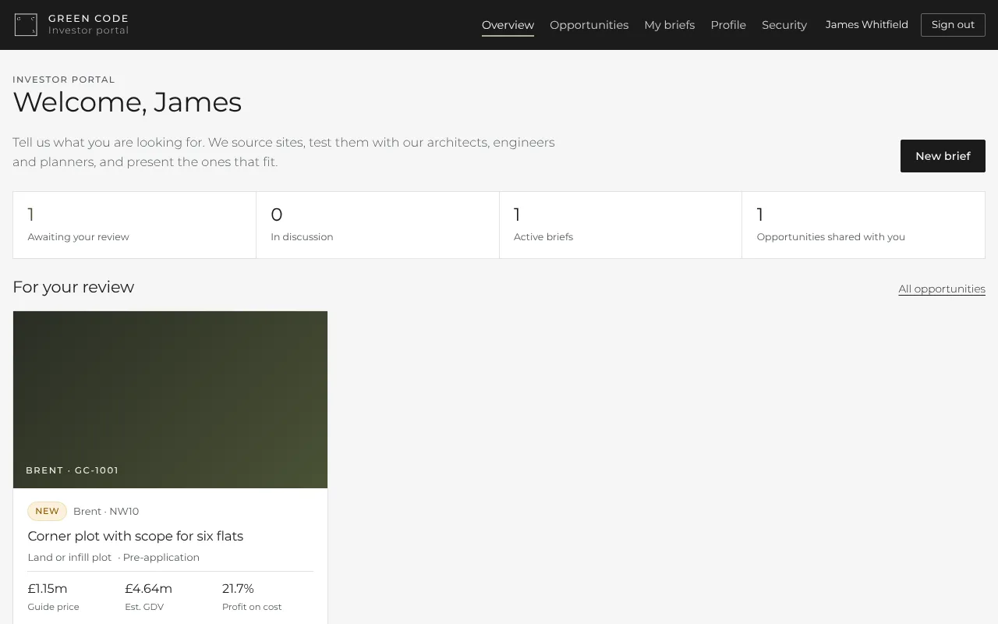Select Opportunities shared with you stat card
Viewport: 998px width, 624px height.
point(863,225)
